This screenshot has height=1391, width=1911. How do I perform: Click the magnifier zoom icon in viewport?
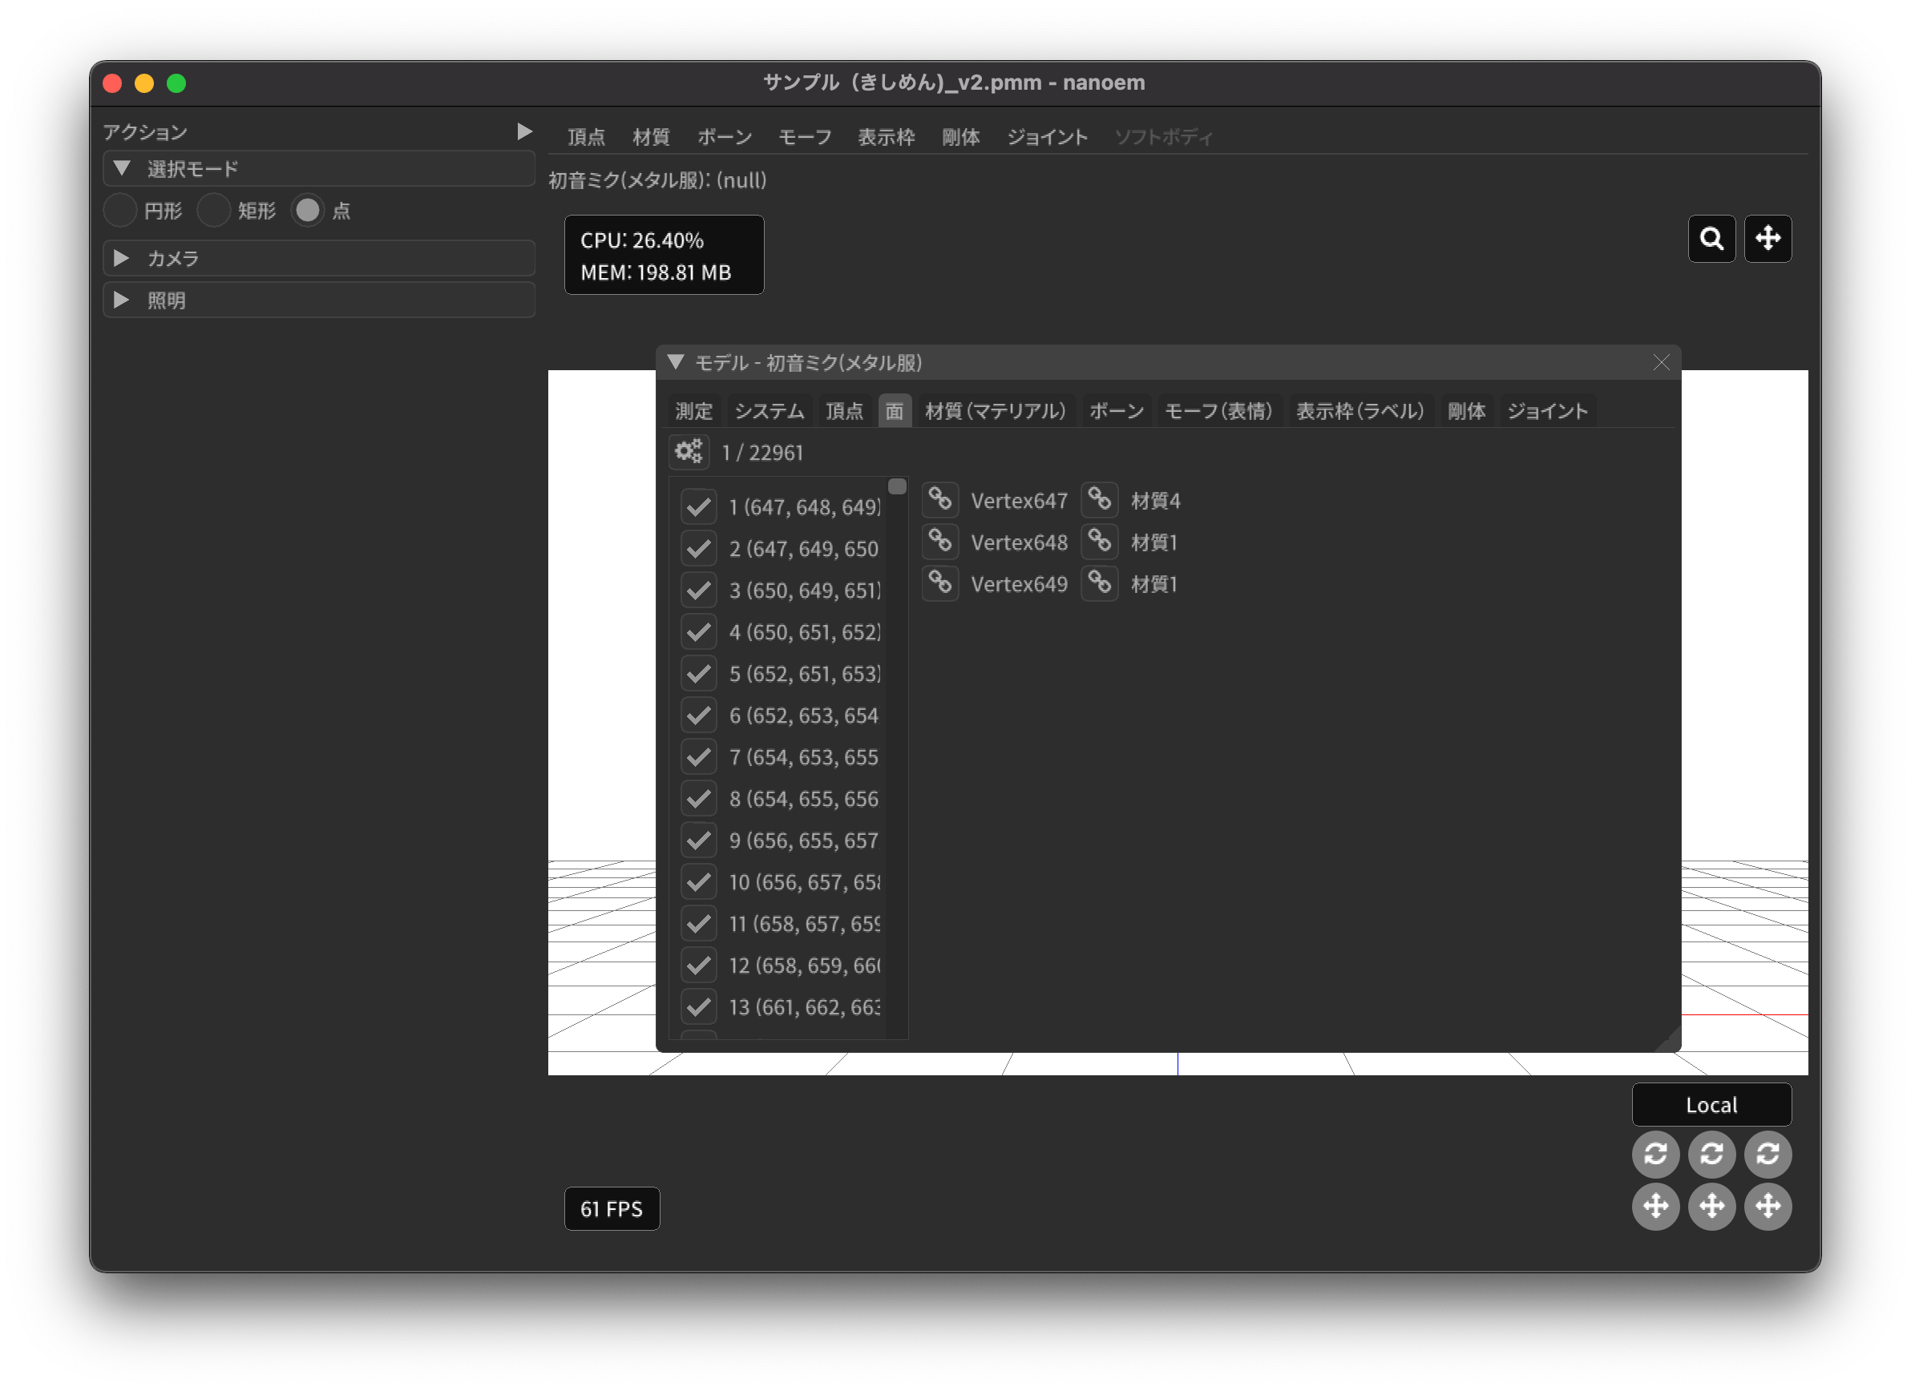coord(1711,239)
